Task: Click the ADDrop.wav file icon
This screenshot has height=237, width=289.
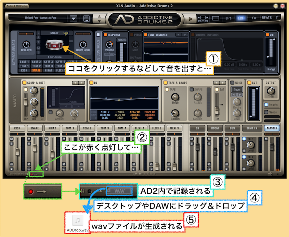Action: (78, 220)
